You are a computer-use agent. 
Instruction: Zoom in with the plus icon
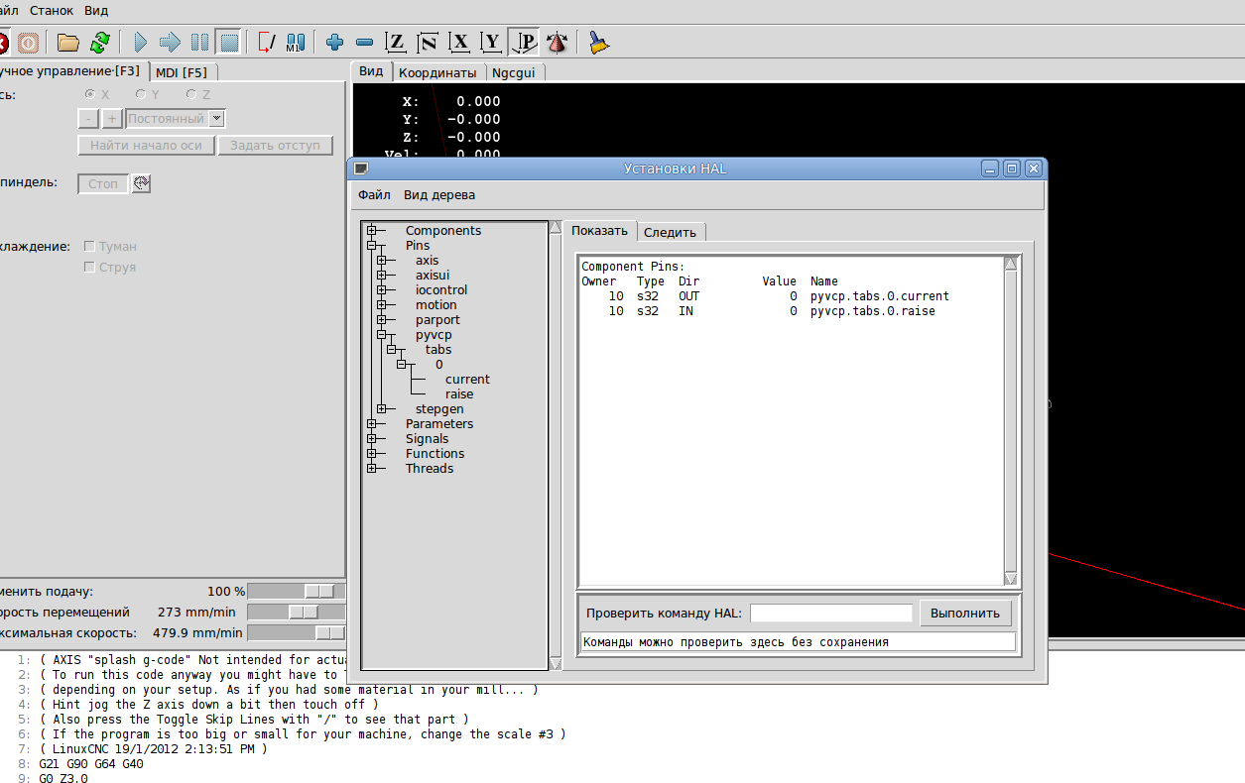click(x=334, y=42)
